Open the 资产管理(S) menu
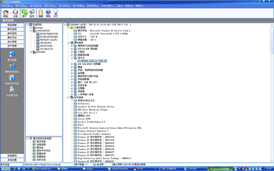 79,6
